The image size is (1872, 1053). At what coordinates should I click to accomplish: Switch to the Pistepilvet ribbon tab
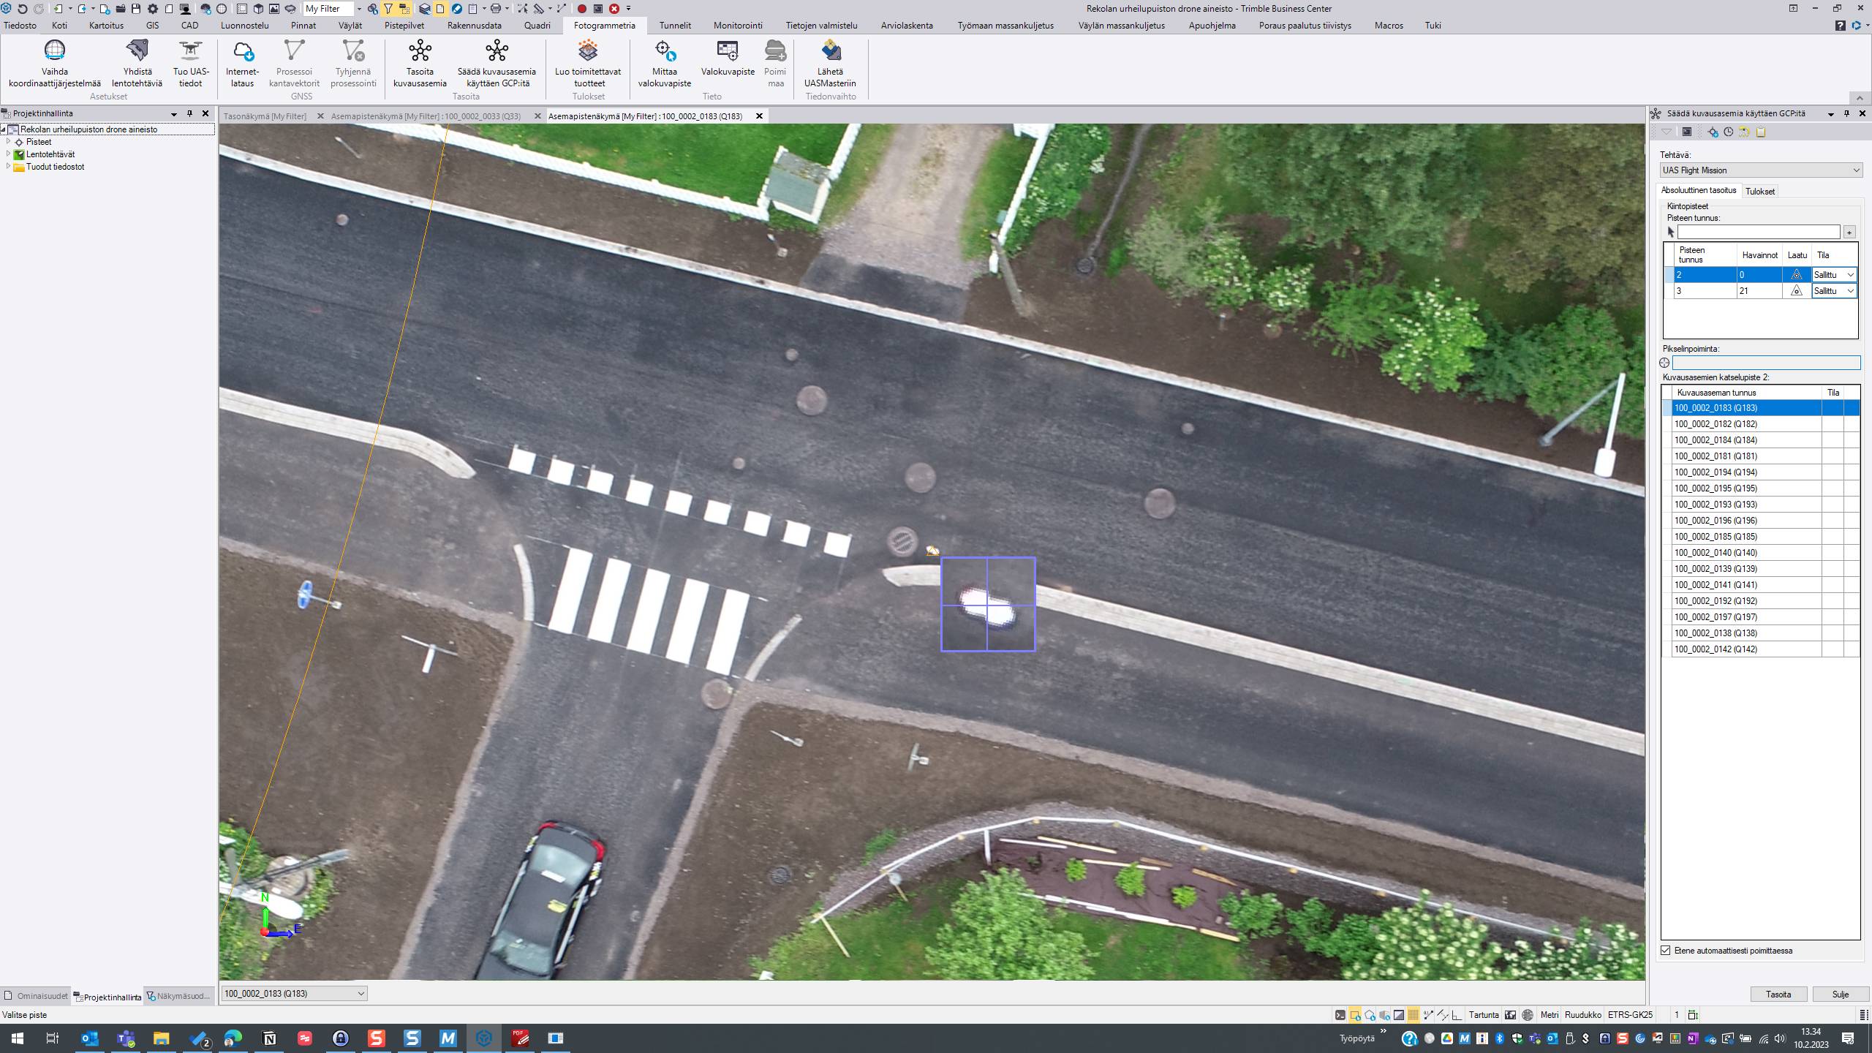[x=404, y=26]
